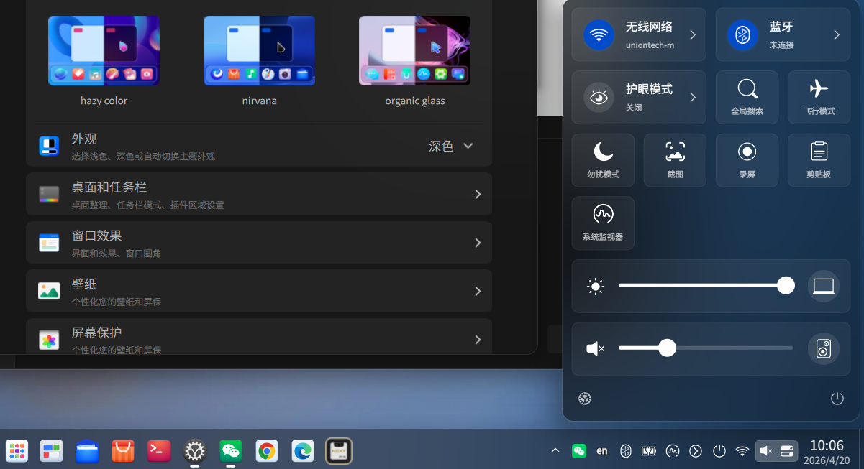Toggle the Bluetooth 蓝牙 round icon
Viewport: 864px width, 469px height.
pos(743,34)
